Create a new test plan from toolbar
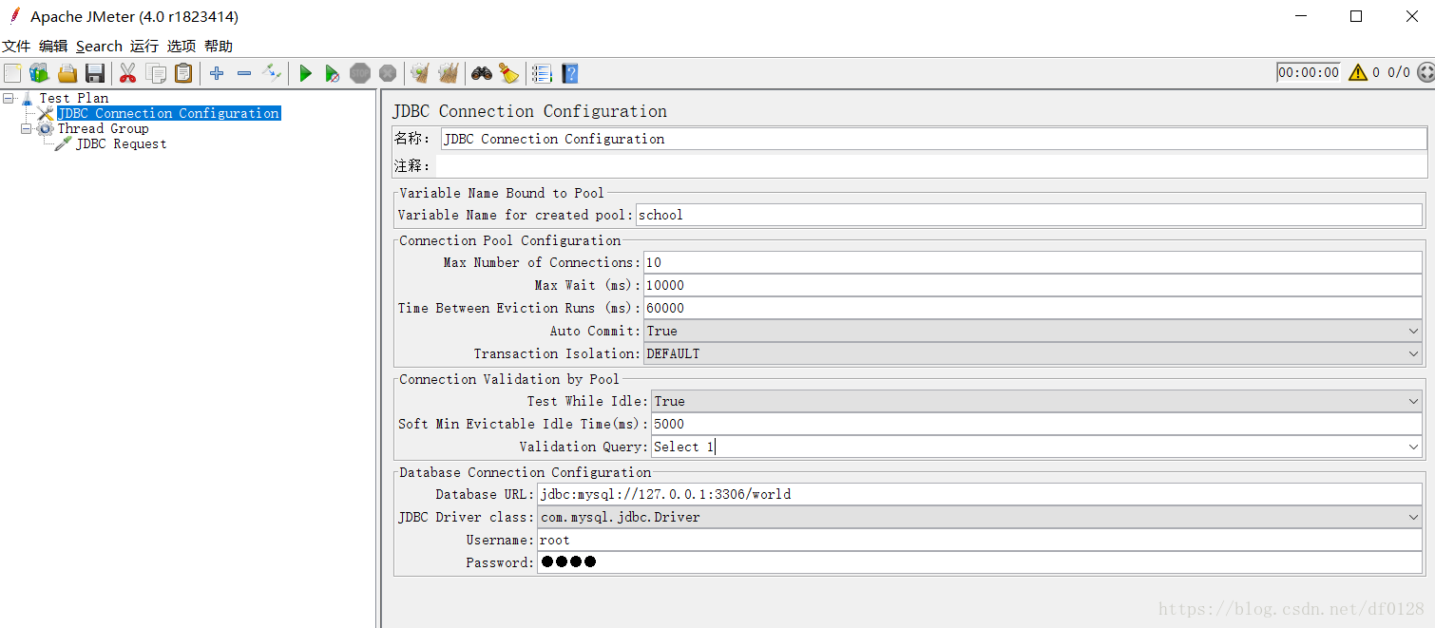 (x=12, y=73)
